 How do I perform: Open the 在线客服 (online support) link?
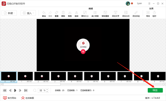click(28, 98)
